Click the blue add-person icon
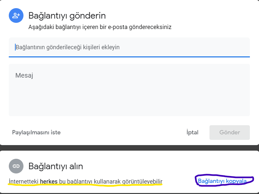This screenshot has width=259, height=194. [x=16, y=15]
